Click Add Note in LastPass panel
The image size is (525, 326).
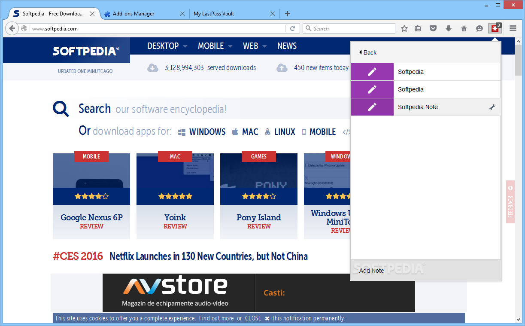click(x=372, y=271)
